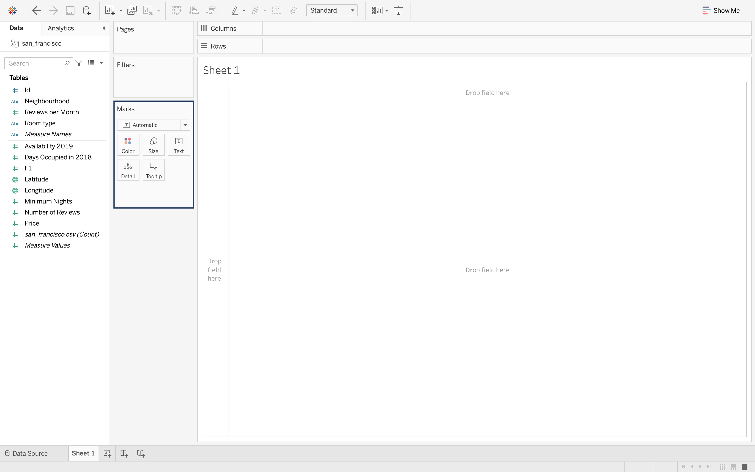Redo using the forward arrow
The width and height of the screenshot is (755, 472).
(53, 10)
